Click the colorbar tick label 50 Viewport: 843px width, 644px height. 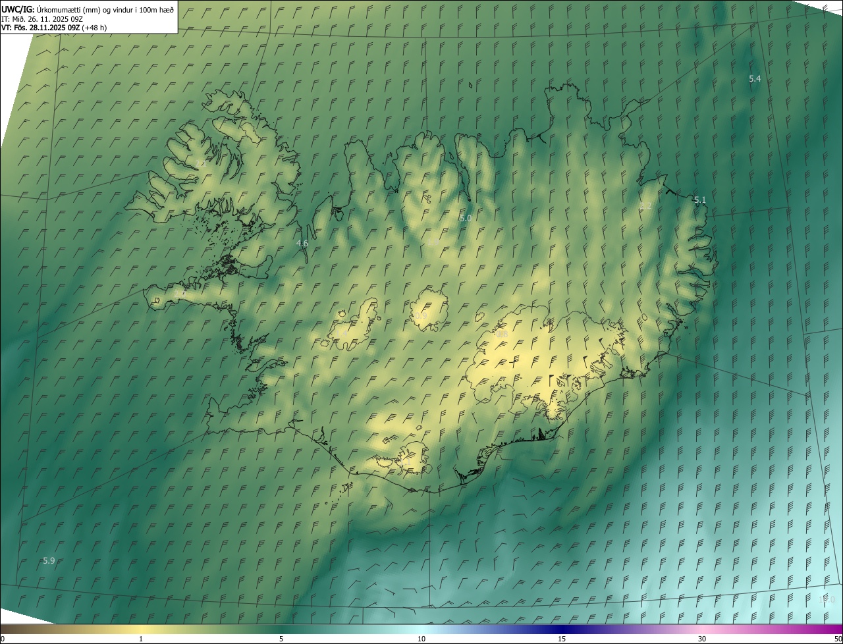[x=838, y=639]
